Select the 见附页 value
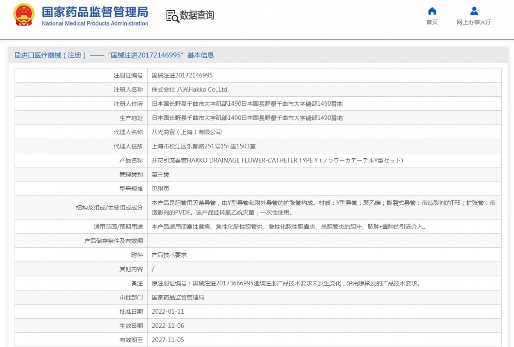The height and width of the screenshot is (347, 514). pyautogui.click(x=161, y=188)
